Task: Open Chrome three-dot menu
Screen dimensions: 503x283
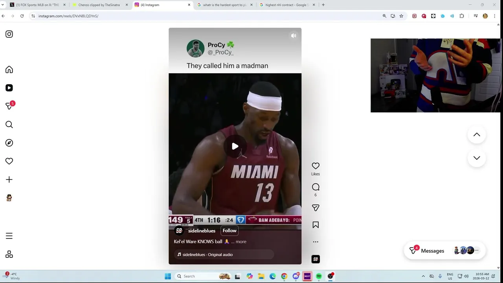Action: (x=495, y=16)
